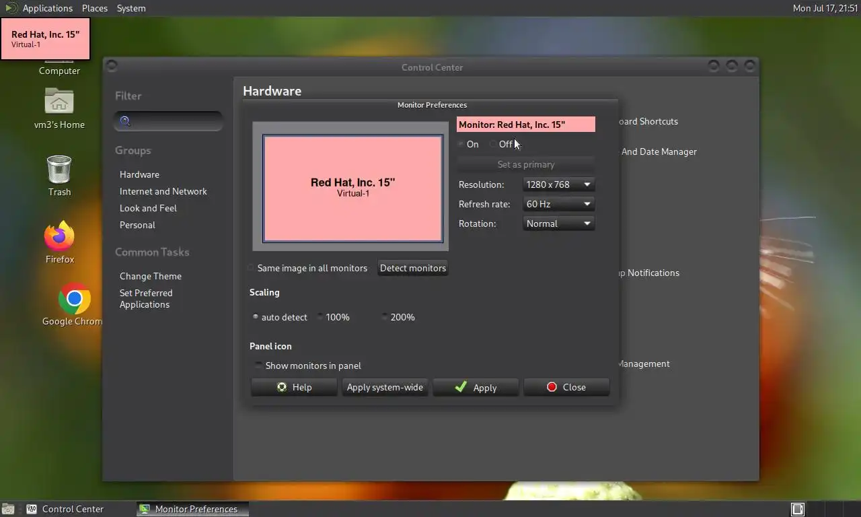Click Apply system-wide button
861x517 pixels.
coord(385,387)
